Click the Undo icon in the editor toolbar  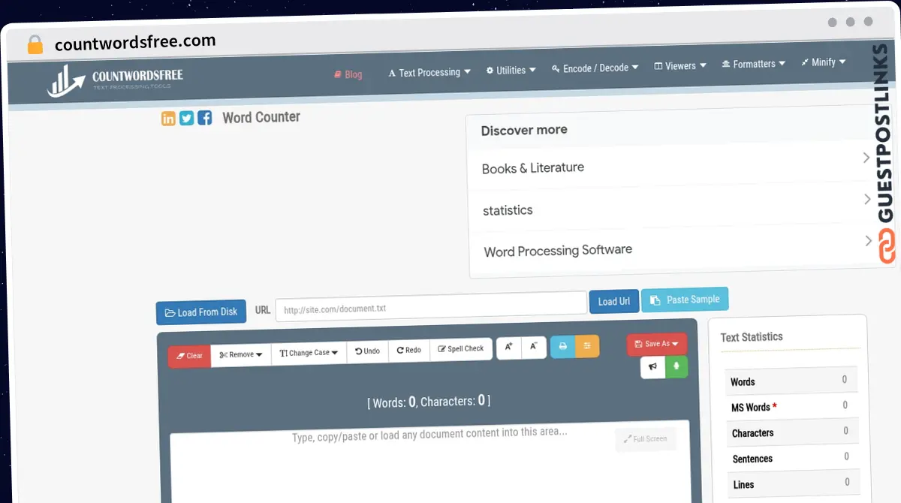pos(367,348)
